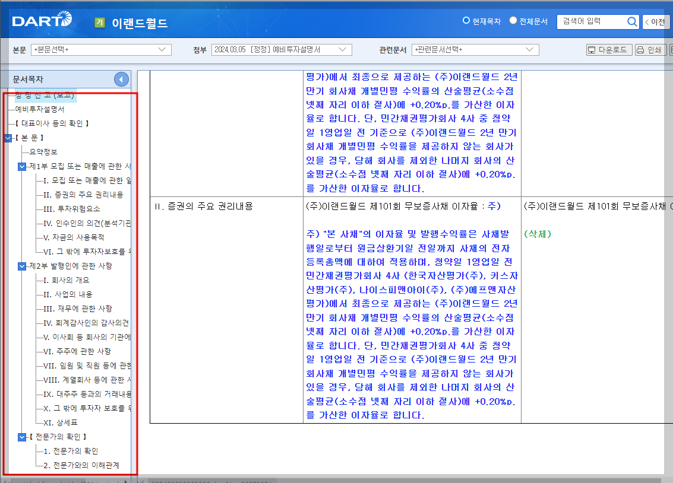
Task: Open 예비투자설명서 tree item
Action: (40, 109)
